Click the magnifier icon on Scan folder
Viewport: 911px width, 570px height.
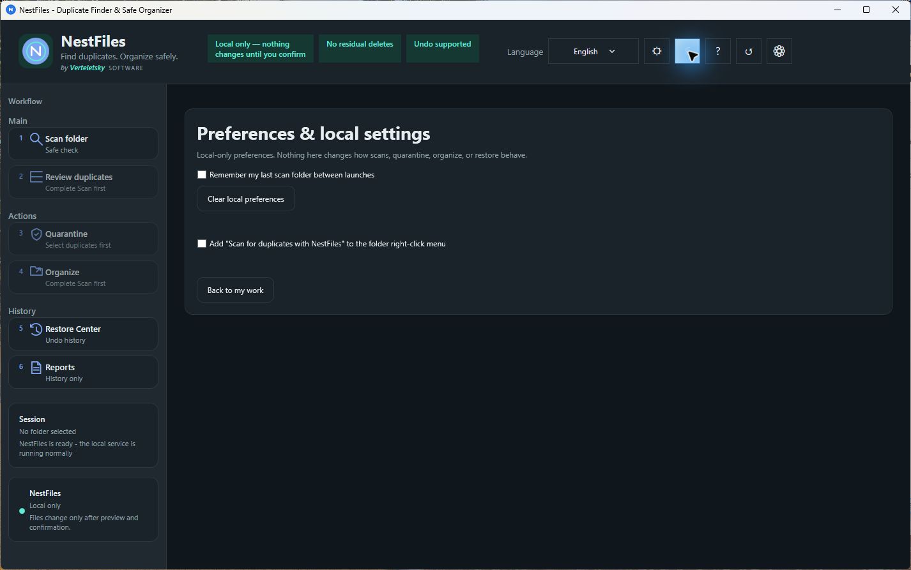point(36,139)
